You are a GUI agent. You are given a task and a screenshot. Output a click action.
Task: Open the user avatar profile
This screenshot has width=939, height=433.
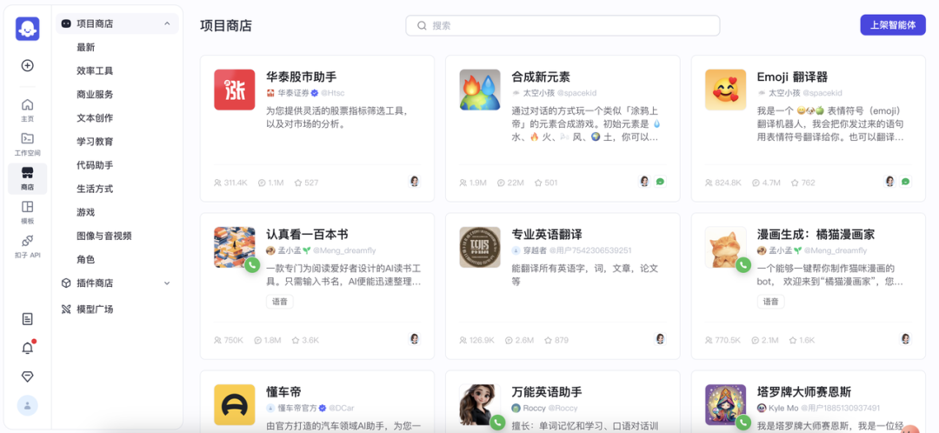click(x=28, y=405)
